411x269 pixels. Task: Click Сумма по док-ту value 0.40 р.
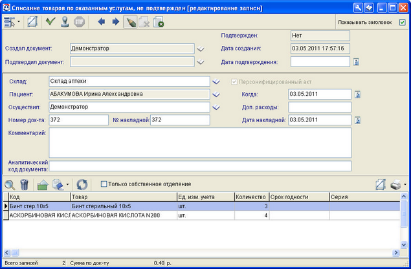(x=162, y=263)
